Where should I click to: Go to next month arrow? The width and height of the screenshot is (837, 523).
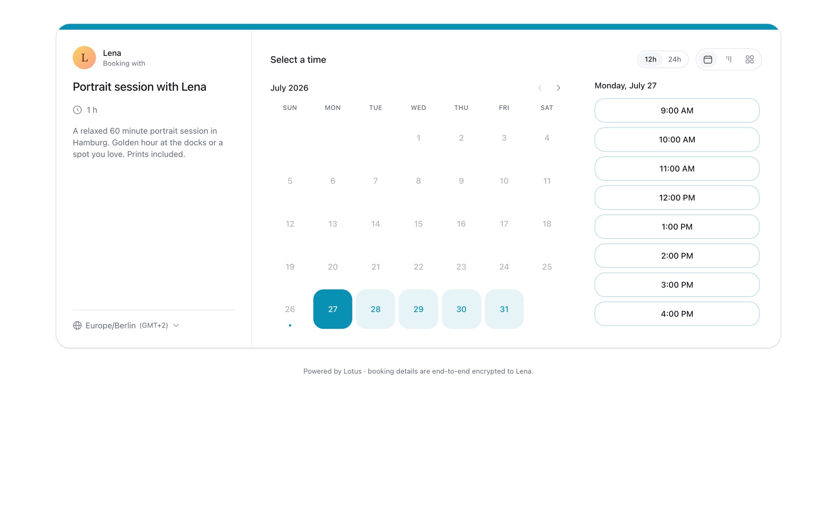click(x=558, y=88)
